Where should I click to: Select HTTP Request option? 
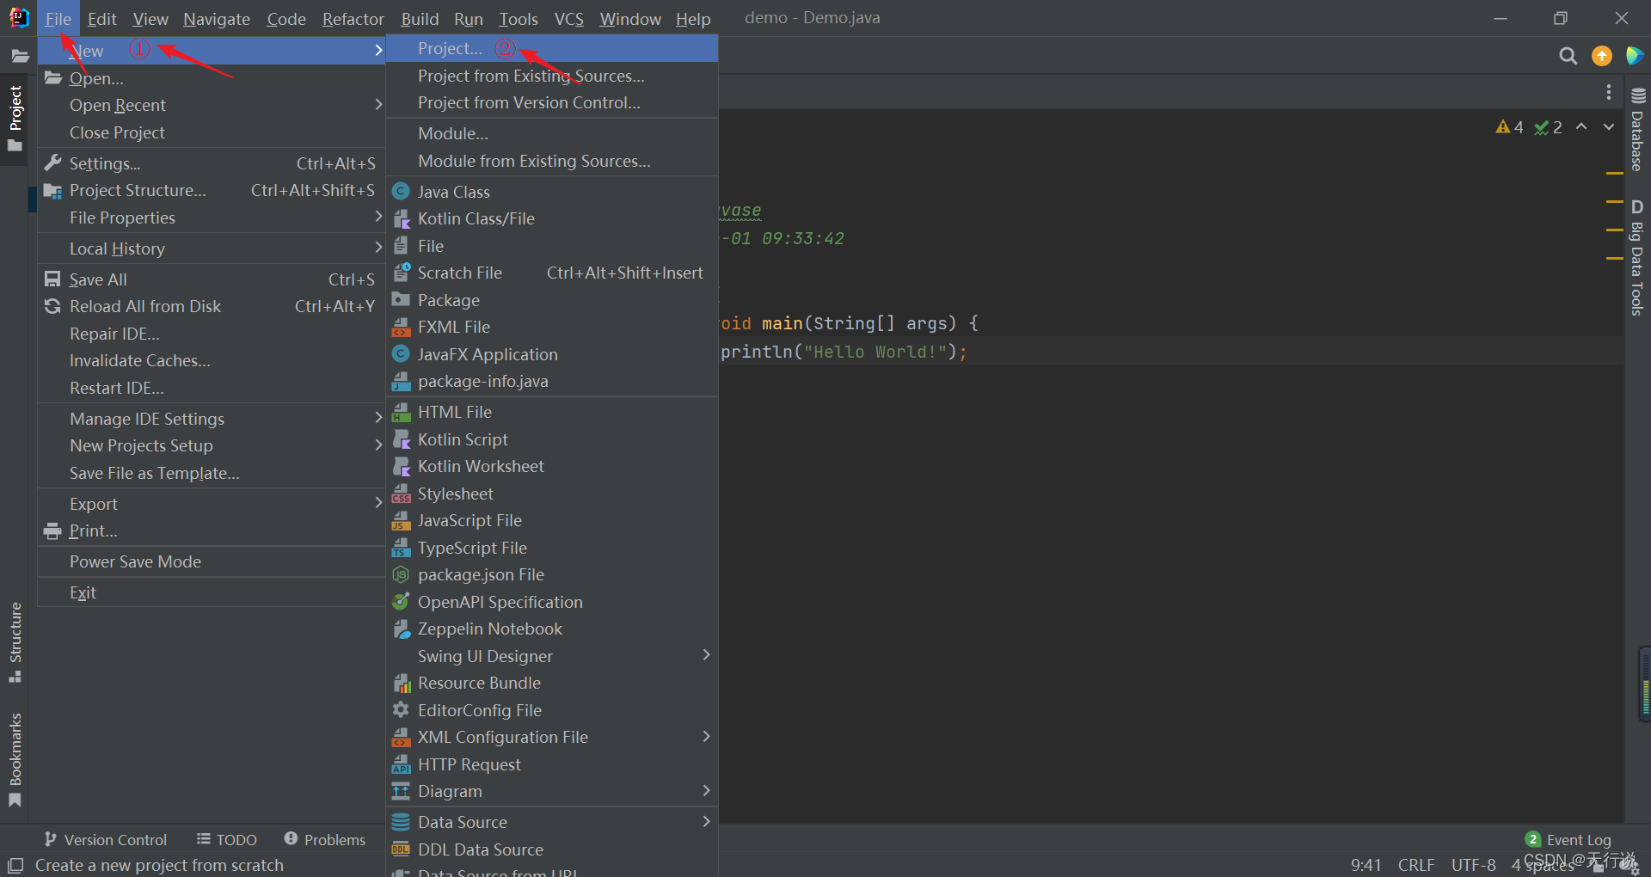(552, 764)
